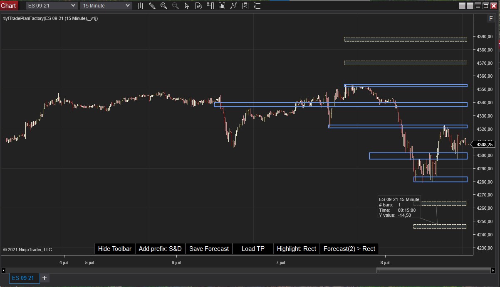Click Save Forecast button
The width and height of the screenshot is (500, 287).
coord(209,249)
